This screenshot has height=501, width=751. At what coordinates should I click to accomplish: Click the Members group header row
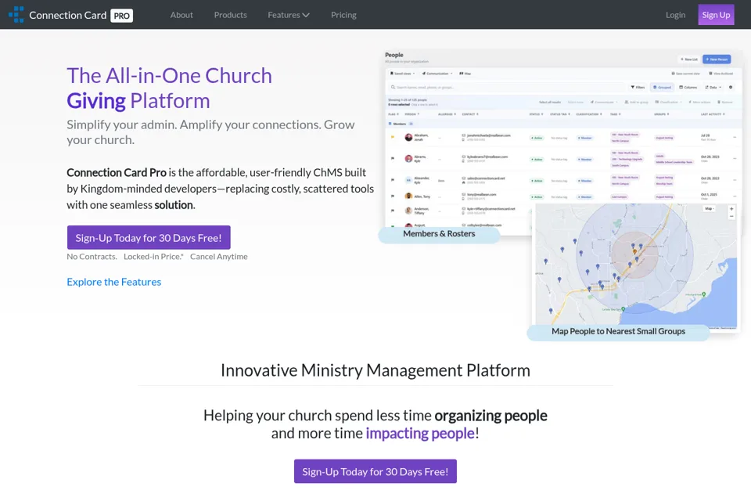pos(563,124)
